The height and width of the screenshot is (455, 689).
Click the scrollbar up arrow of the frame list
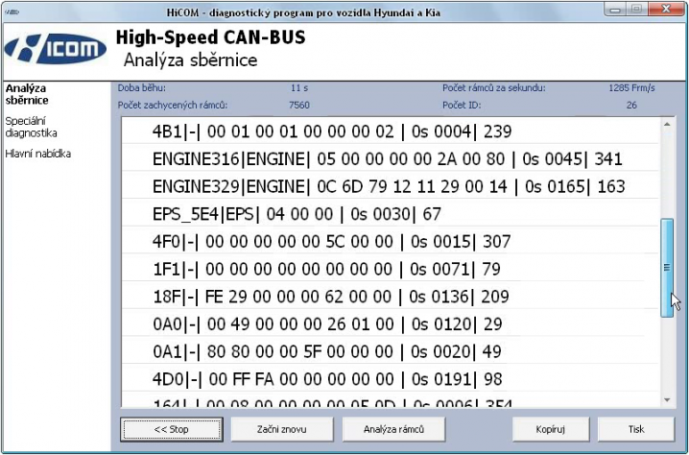point(667,126)
